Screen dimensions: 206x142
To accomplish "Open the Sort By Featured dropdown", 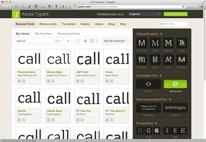I will click(116, 41).
